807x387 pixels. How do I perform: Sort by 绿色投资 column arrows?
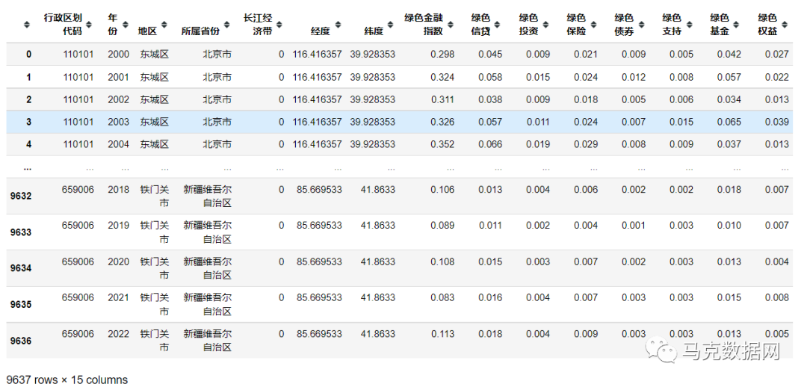click(x=545, y=24)
